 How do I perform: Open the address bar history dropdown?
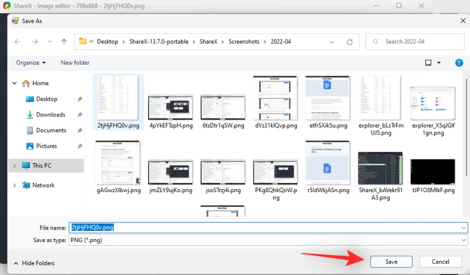[x=334, y=42]
